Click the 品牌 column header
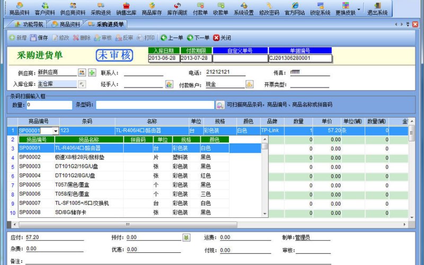The image size is (424, 265). click(x=272, y=121)
